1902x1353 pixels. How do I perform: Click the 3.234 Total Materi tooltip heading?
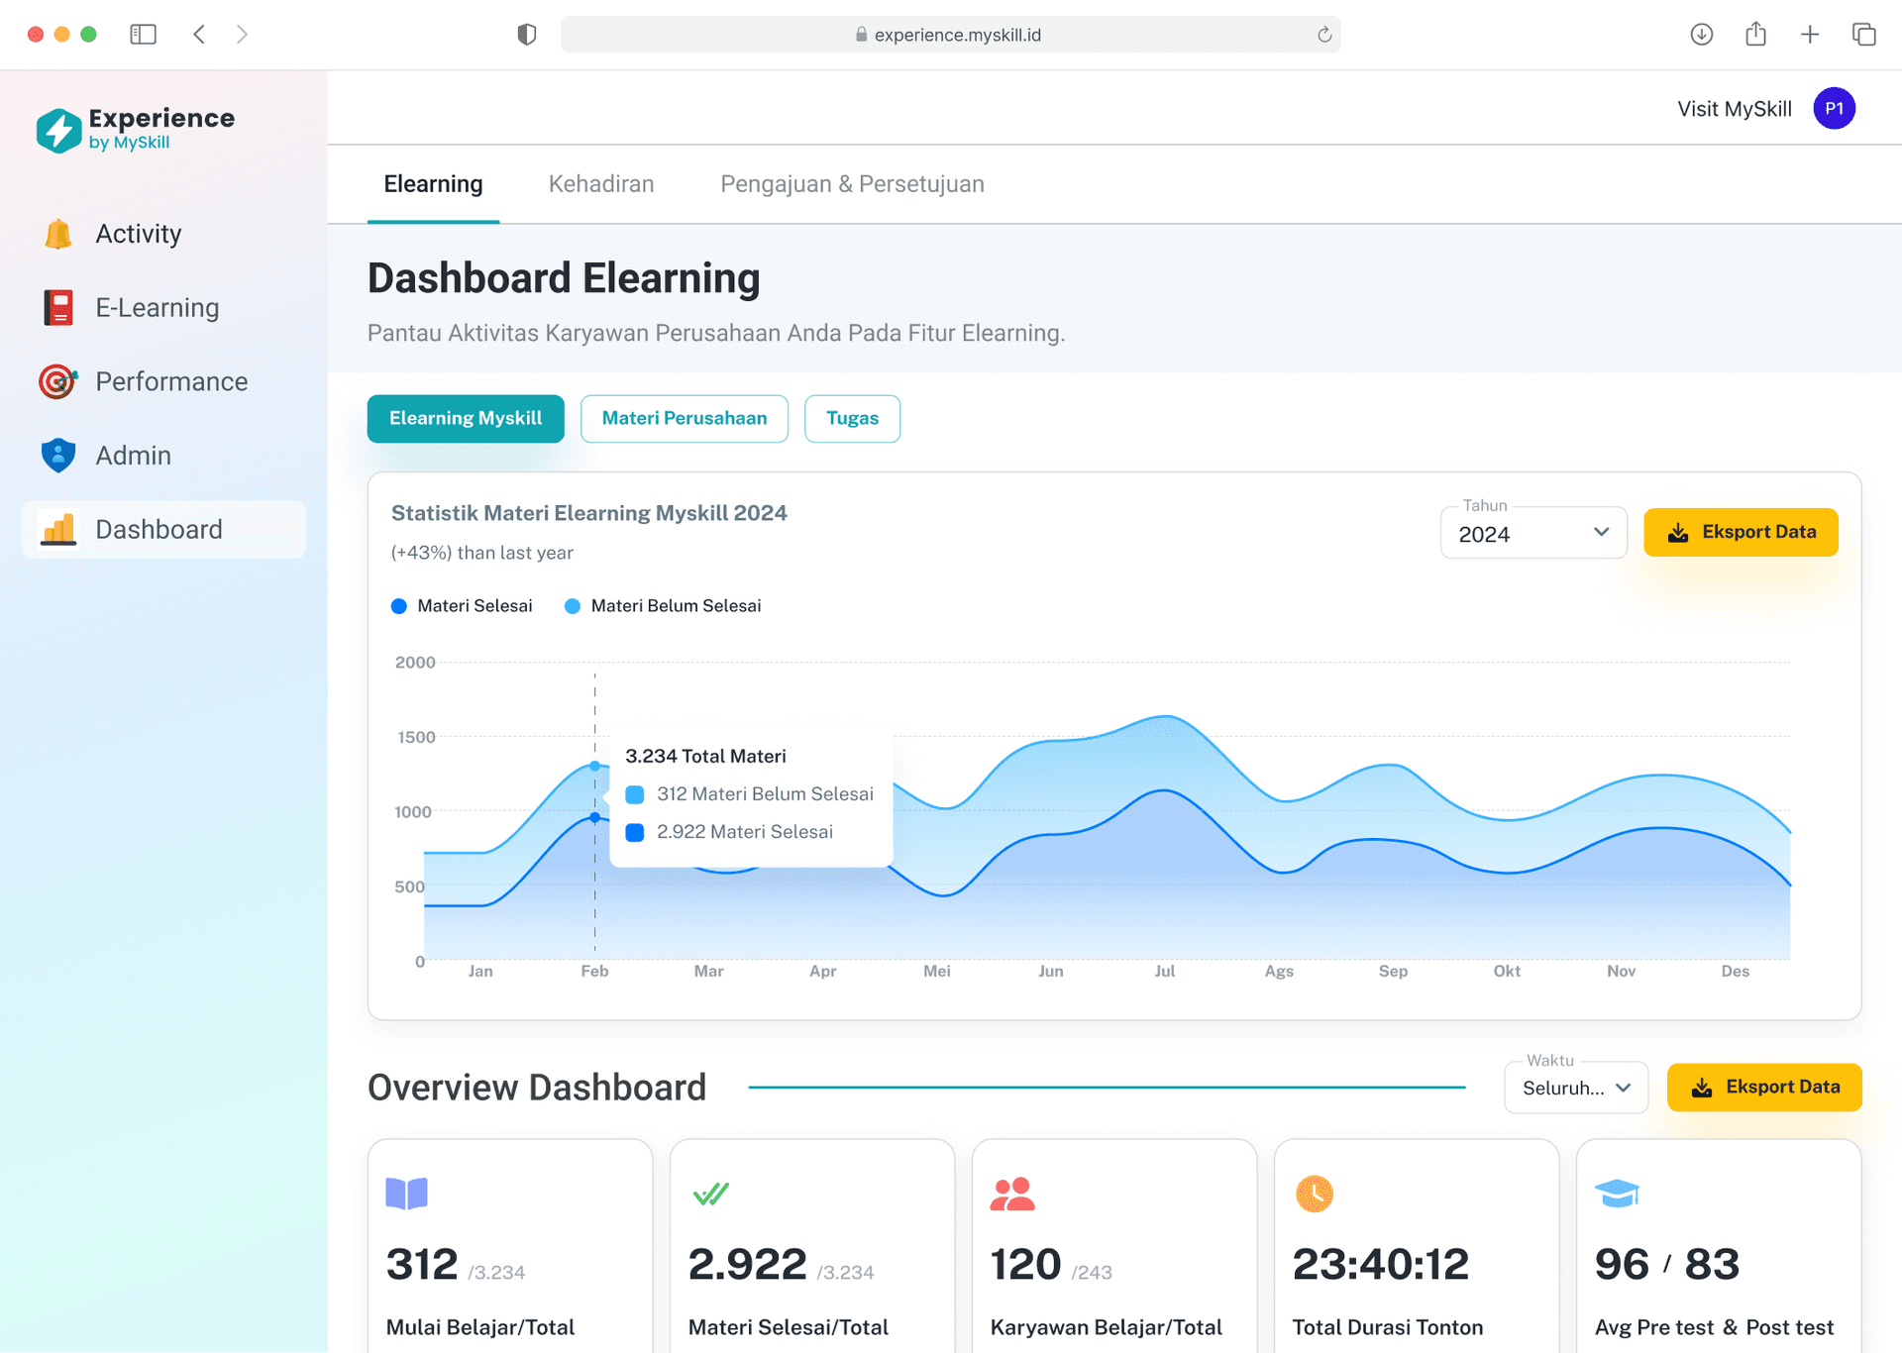[706, 757]
